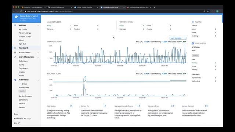This screenshot has width=235, height=132.
Task: Select the Universal Control Plane tab
Action: pos(111,7)
